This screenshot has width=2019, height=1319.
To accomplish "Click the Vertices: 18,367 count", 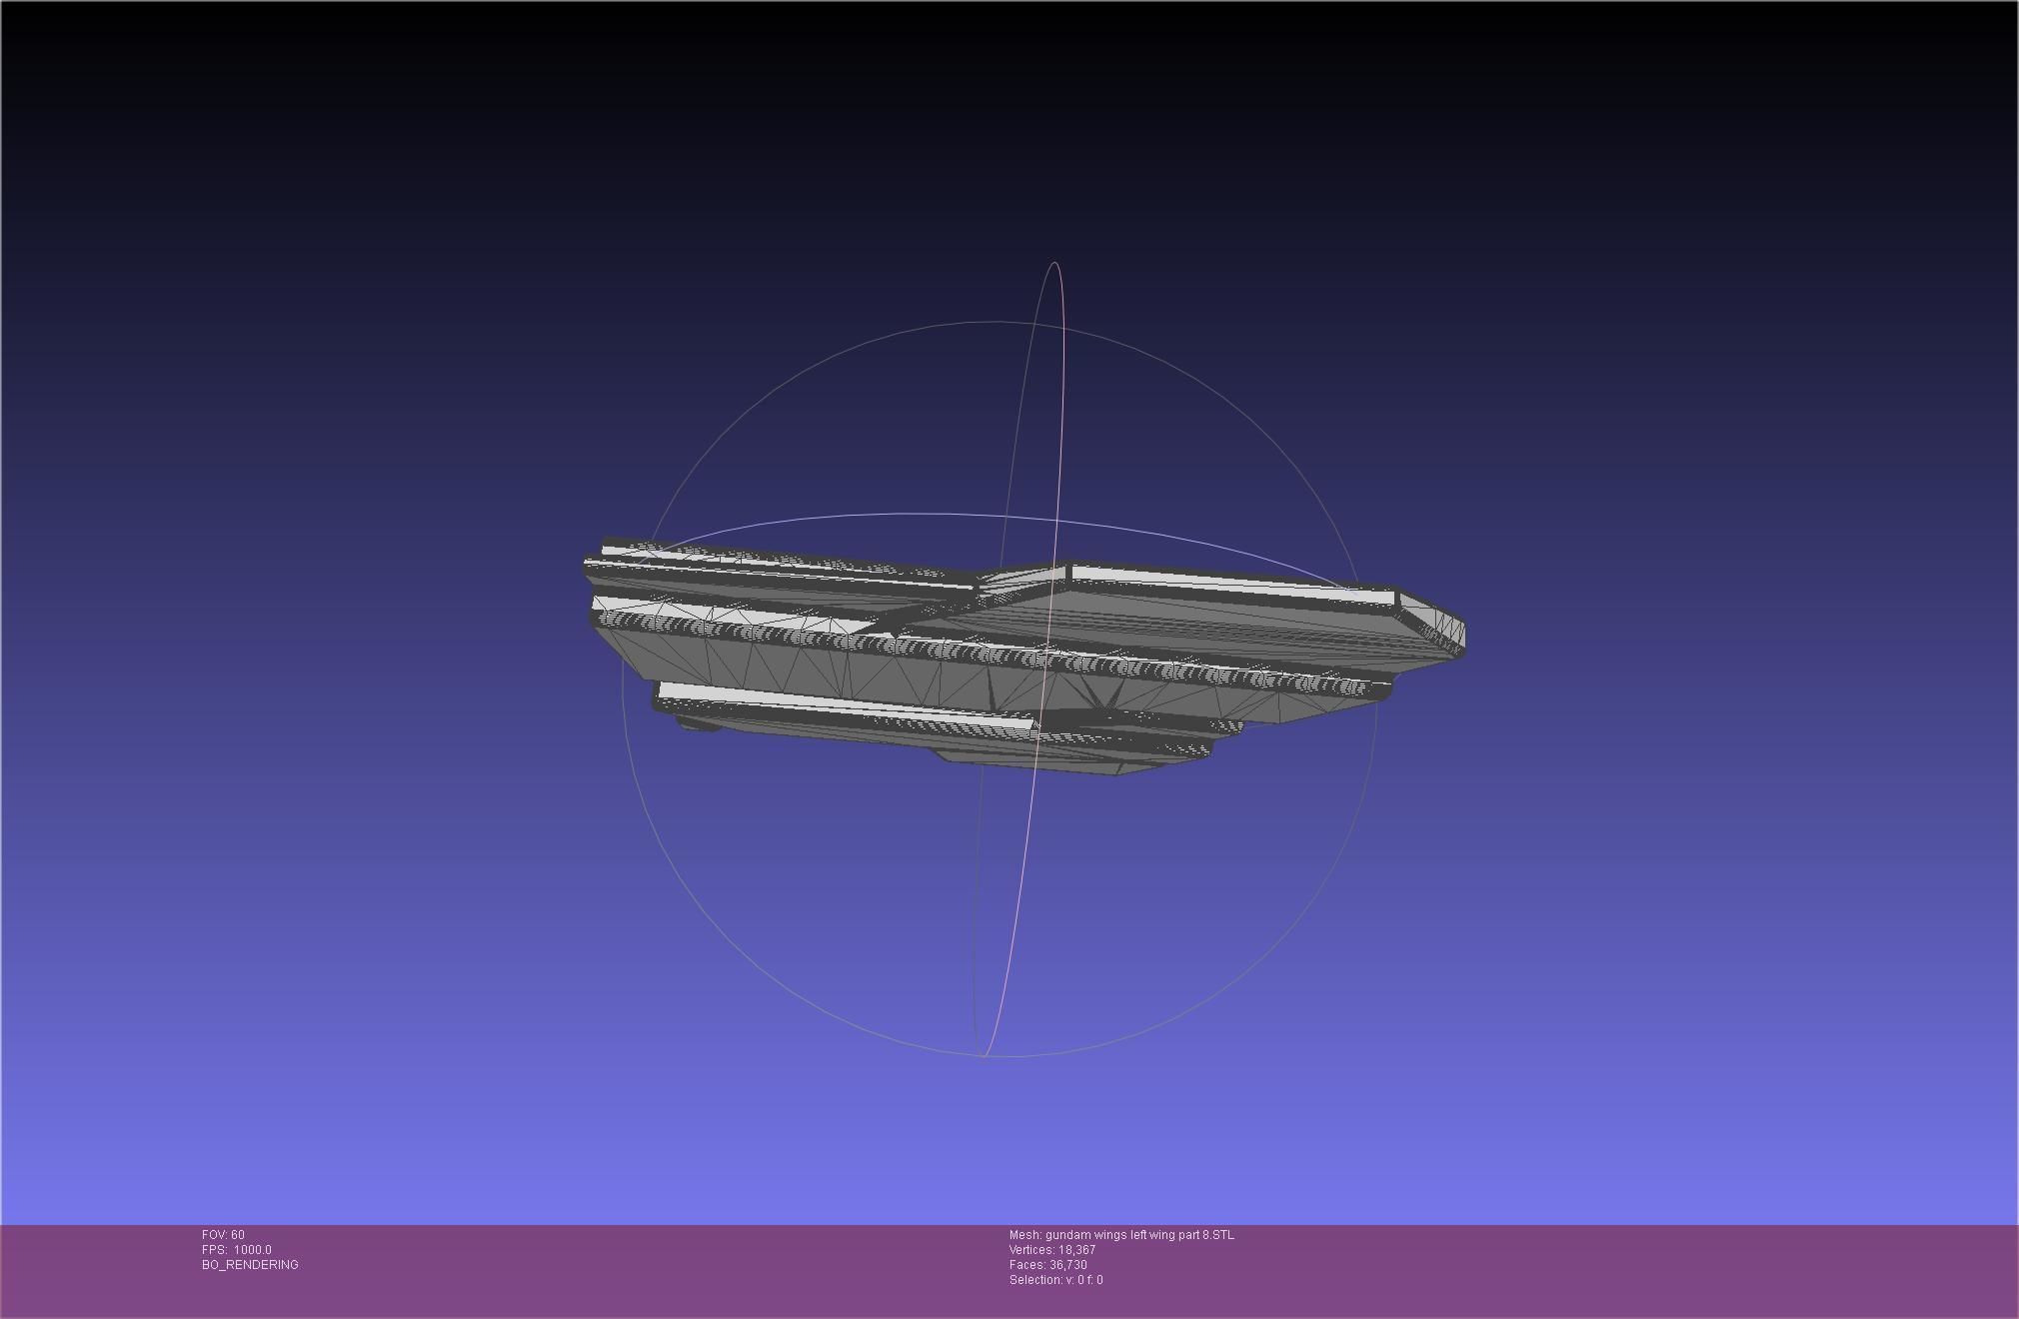I will coord(1052,1250).
